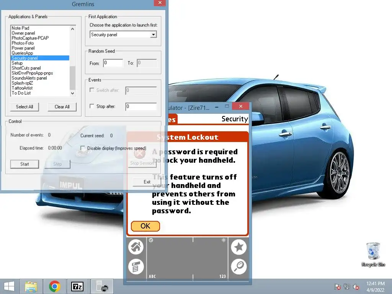
Task: Click the list scrollbar up arrow
Action: click(x=72, y=29)
